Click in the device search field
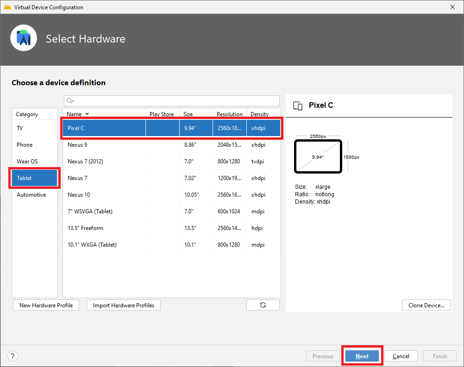464x367 pixels. 172,101
